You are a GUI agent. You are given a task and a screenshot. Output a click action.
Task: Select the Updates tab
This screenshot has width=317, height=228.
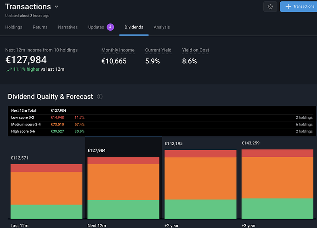(x=96, y=28)
